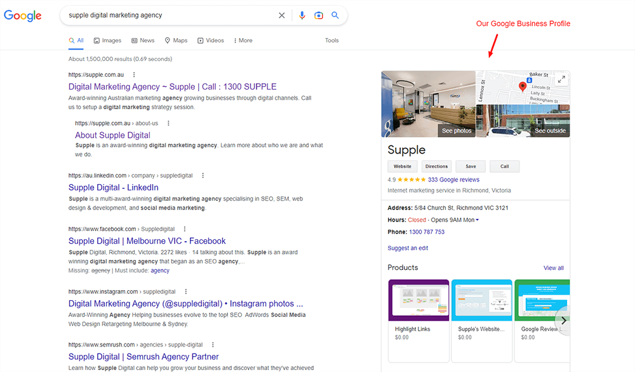635x372 pixels.
Task: Open options dots next to about-us result
Action: pyautogui.click(x=168, y=123)
